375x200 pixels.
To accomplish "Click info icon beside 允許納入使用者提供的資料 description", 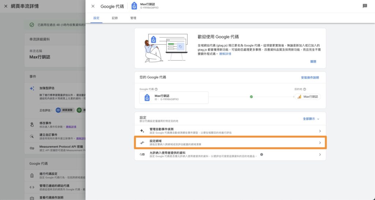I will click(x=261, y=155).
